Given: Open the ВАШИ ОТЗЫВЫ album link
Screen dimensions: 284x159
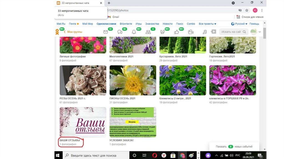Looking at the screenshot, I should [70, 140].
